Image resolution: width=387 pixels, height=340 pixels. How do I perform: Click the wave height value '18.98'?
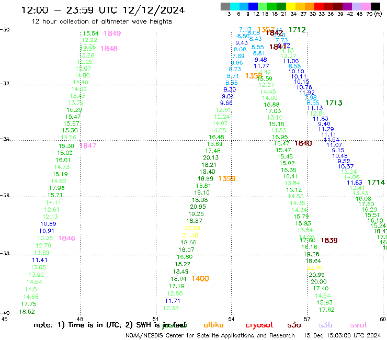206,178
